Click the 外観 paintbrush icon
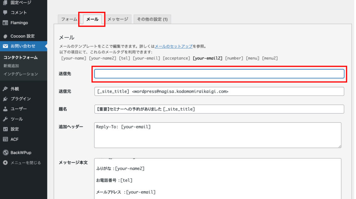Image resolution: width=356 pixels, height=199 pixels. [5, 89]
